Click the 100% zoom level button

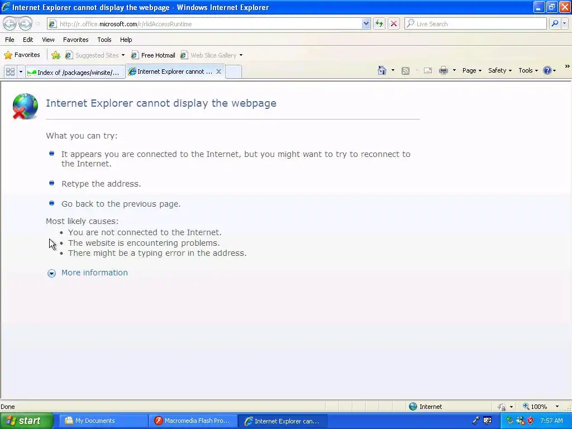(x=535, y=407)
